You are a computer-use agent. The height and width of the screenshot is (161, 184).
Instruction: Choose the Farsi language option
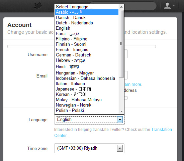[87, 33]
